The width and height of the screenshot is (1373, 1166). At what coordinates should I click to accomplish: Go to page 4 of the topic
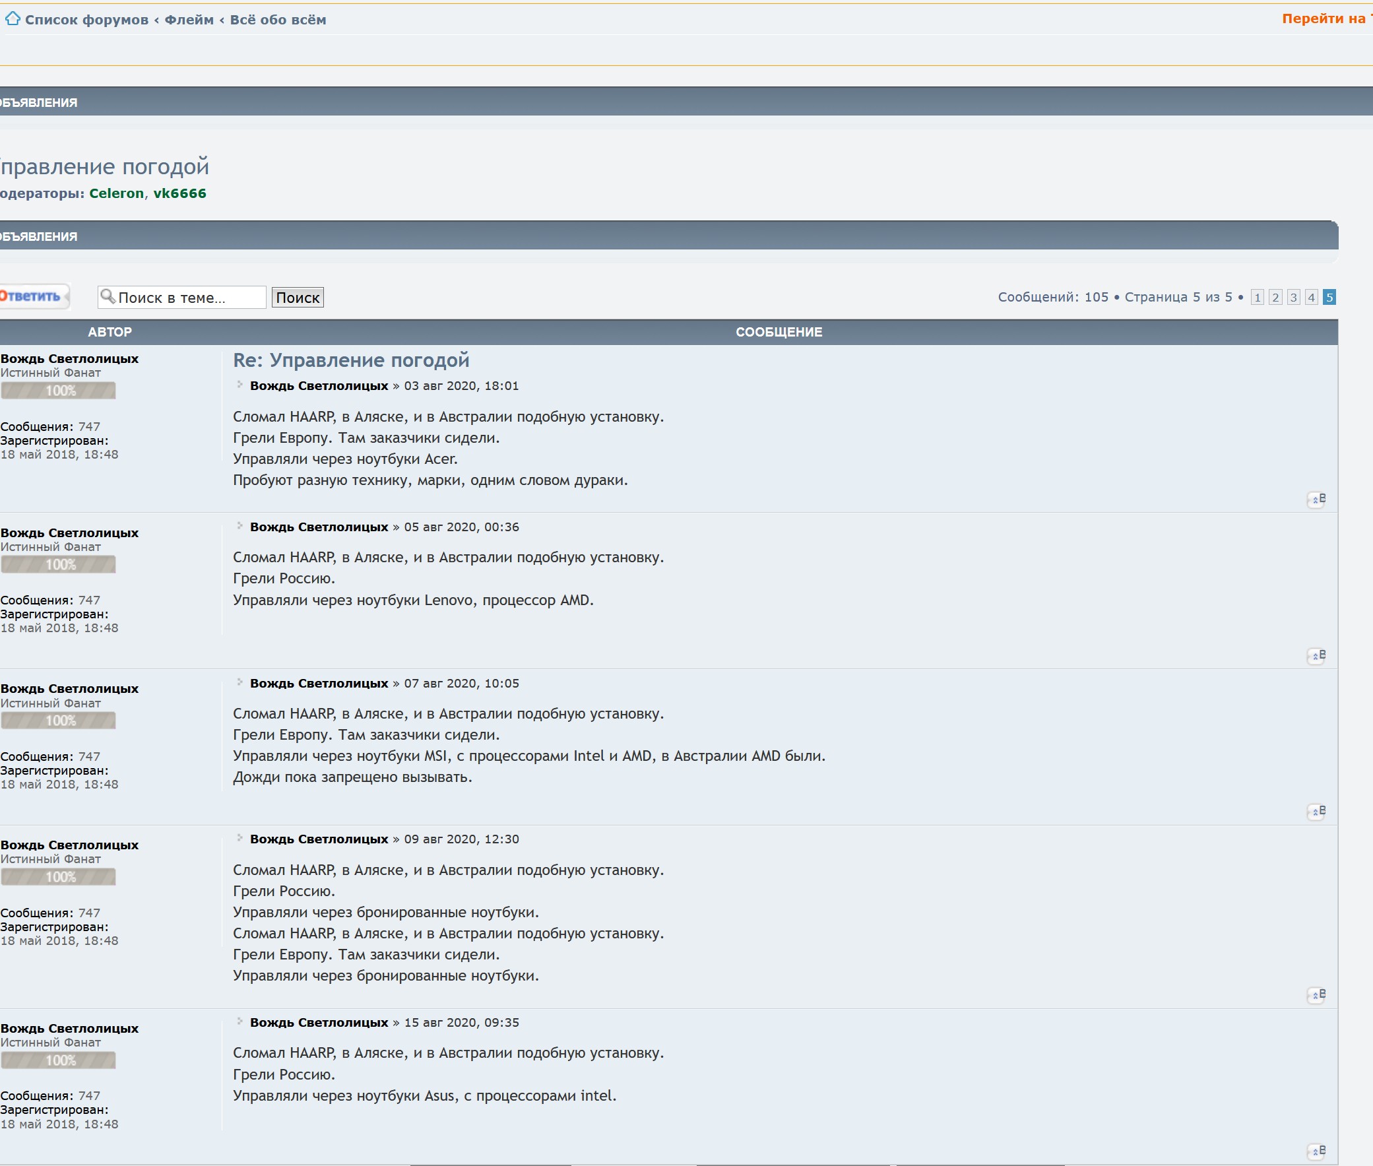pos(1312,298)
